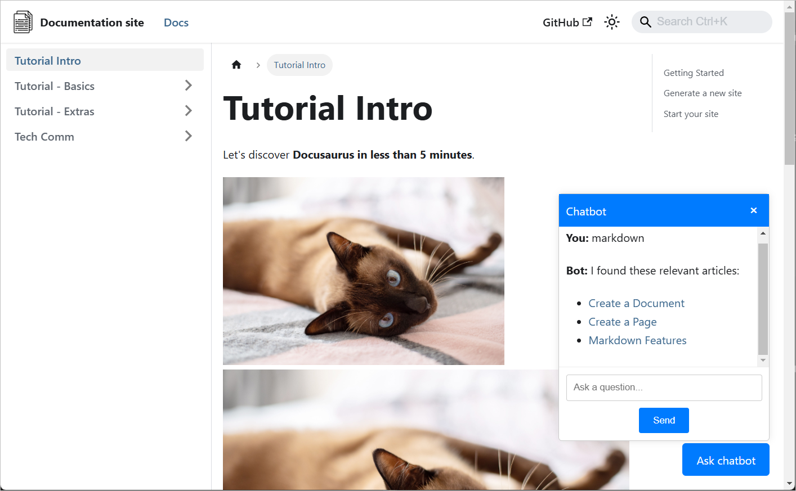Click the Ask a question input
796x491 pixels.
click(664, 388)
